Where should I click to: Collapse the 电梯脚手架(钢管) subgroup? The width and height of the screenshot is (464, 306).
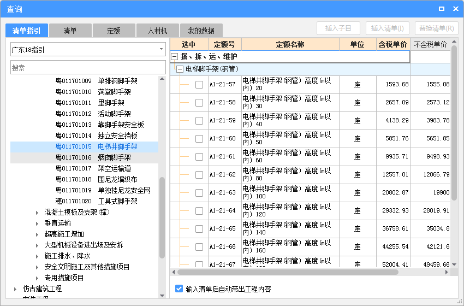pyautogui.click(x=180, y=69)
